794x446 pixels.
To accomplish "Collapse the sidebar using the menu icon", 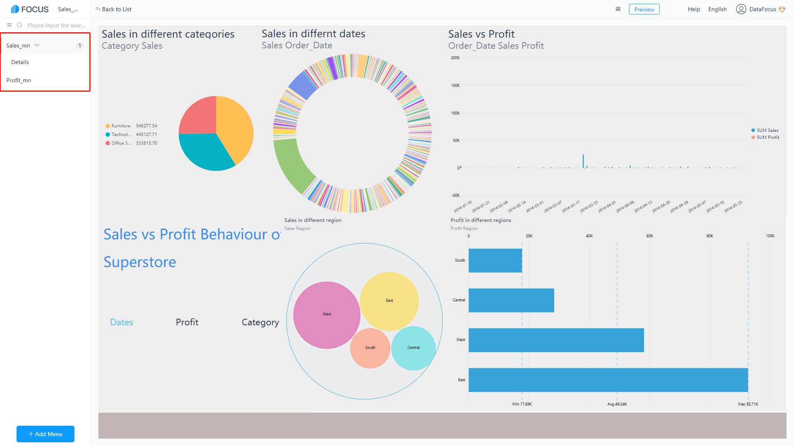I will (9, 25).
